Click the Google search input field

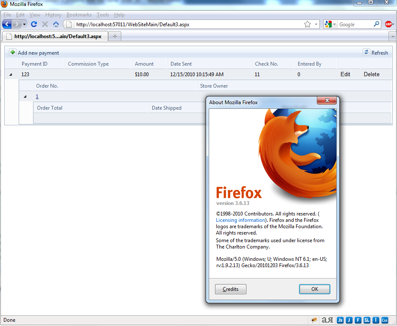355,24
